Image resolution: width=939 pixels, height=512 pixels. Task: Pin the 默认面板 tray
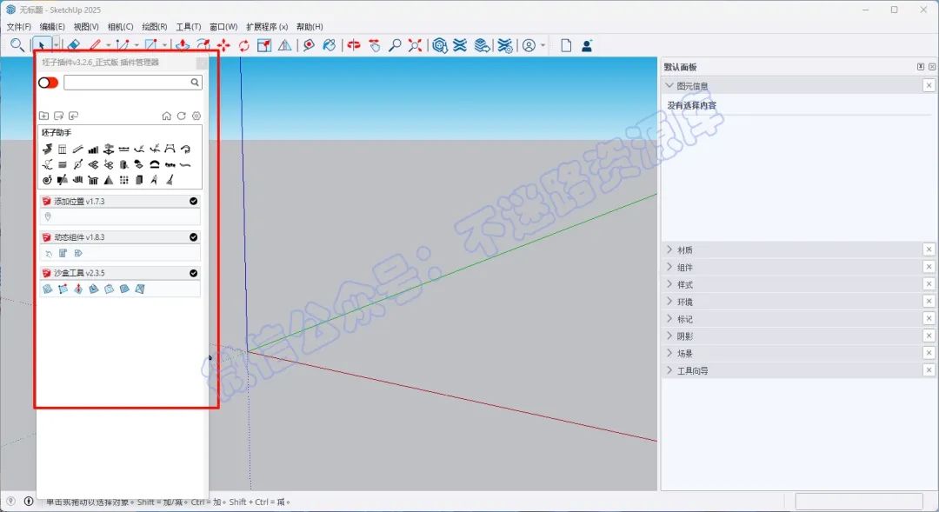(x=921, y=66)
